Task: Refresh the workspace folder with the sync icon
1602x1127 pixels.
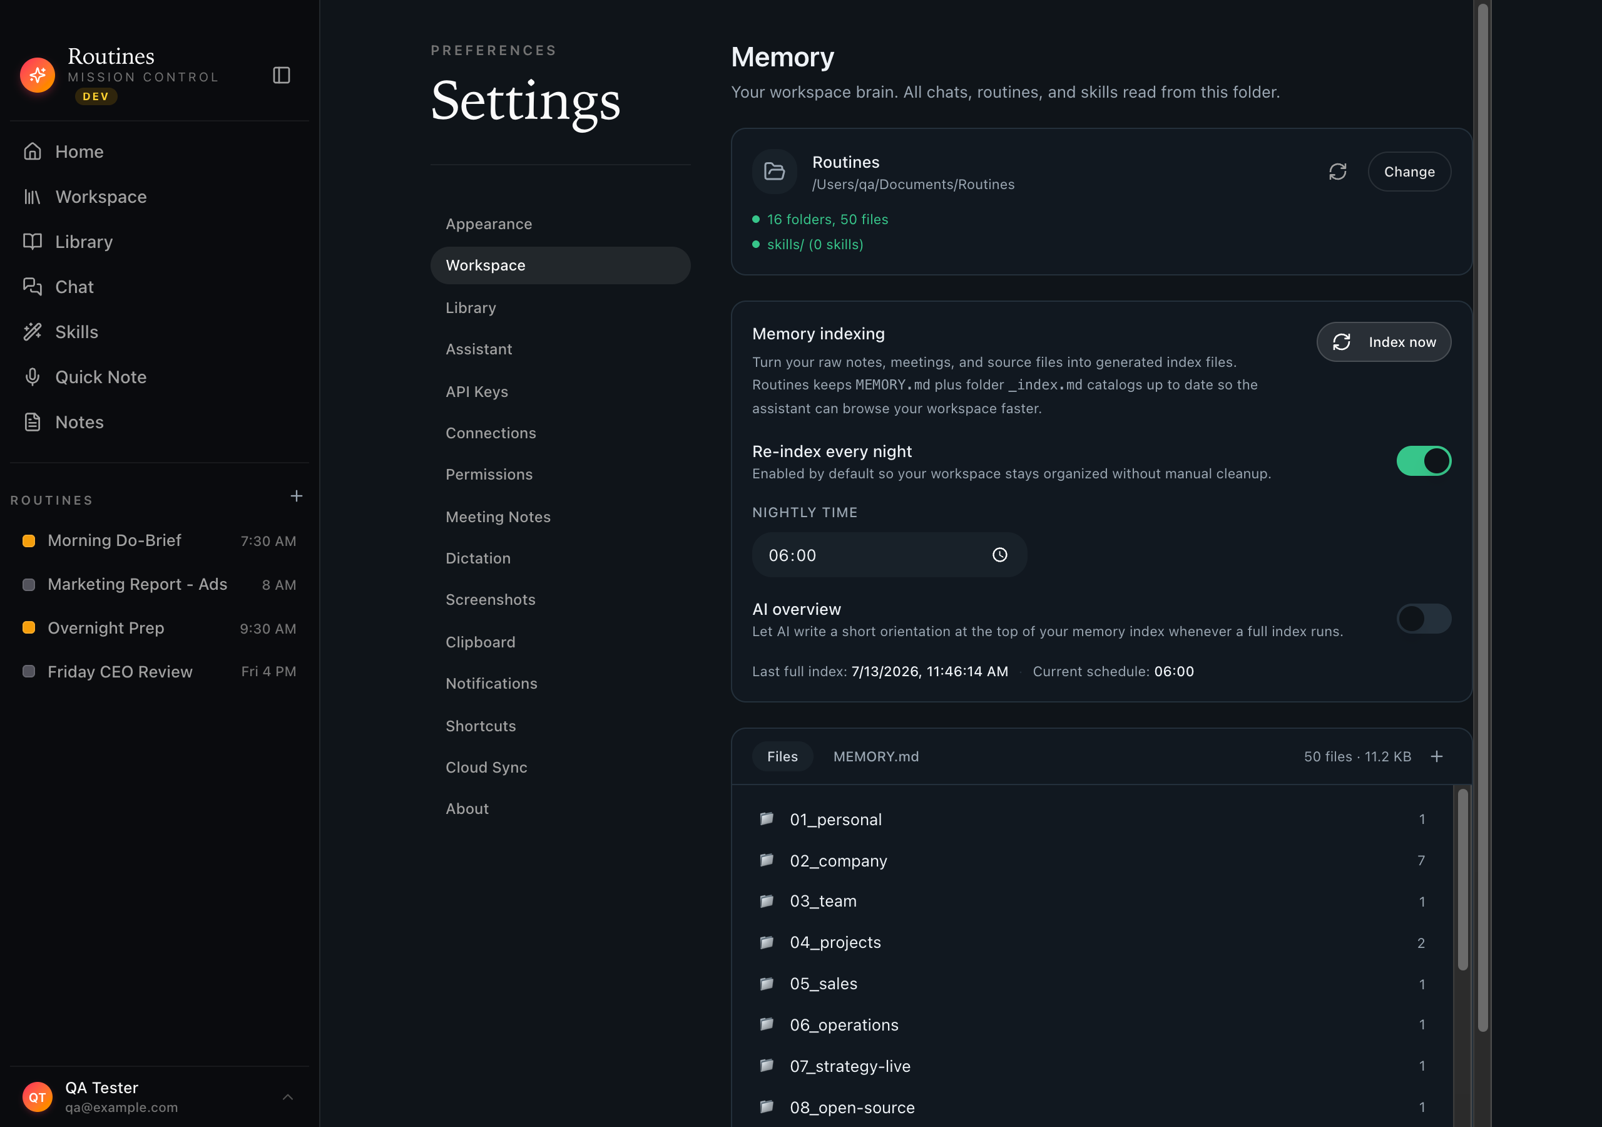Action: pyautogui.click(x=1337, y=172)
